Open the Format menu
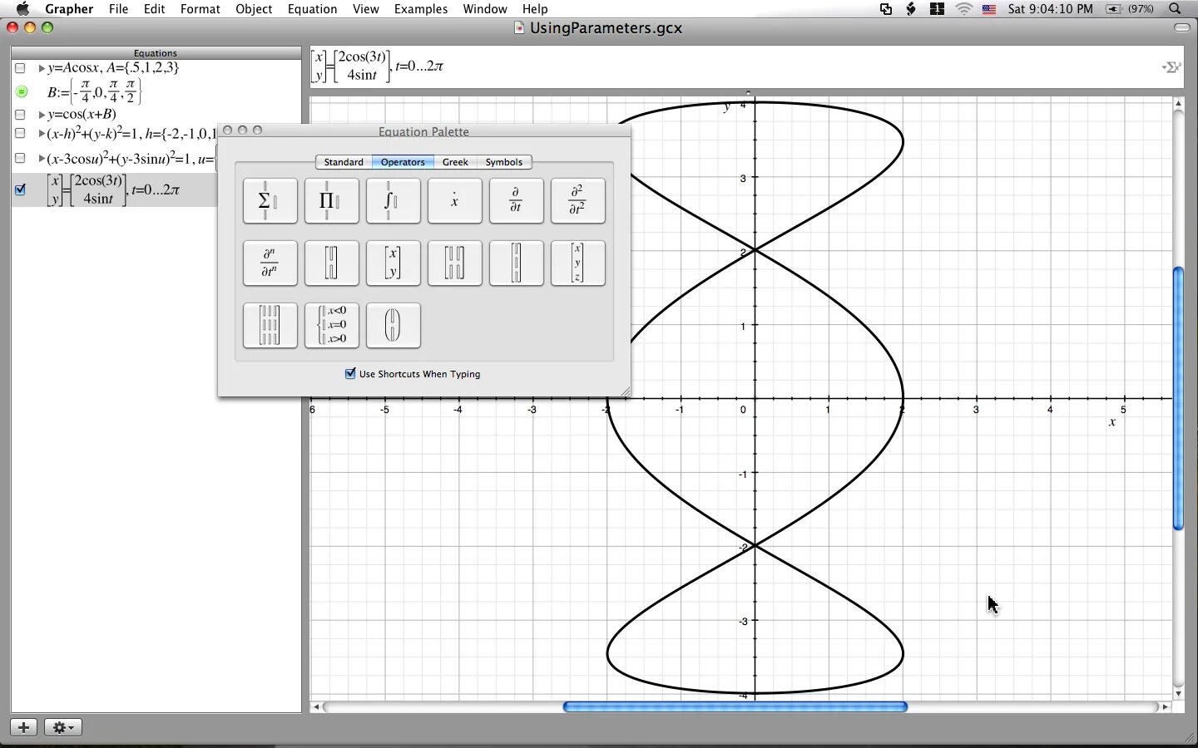Image resolution: width=1198 pixels, height=748 pixels. tap(200, 9)
